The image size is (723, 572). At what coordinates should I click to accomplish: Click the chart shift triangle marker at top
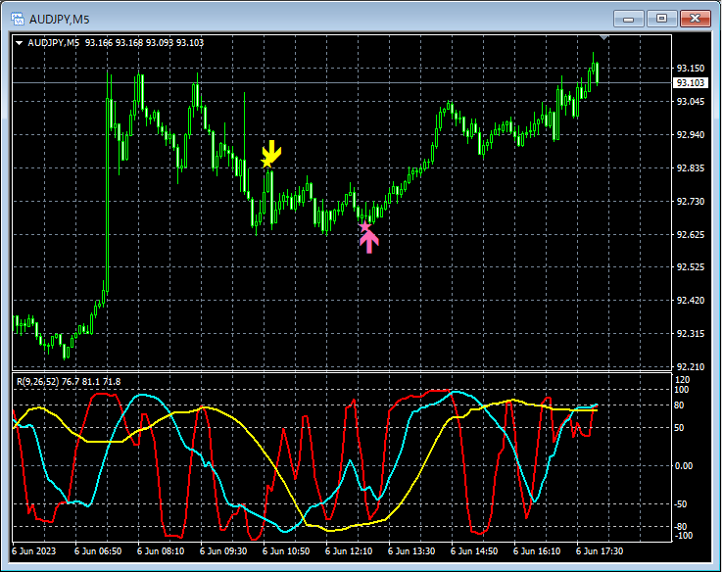(604, 37)
